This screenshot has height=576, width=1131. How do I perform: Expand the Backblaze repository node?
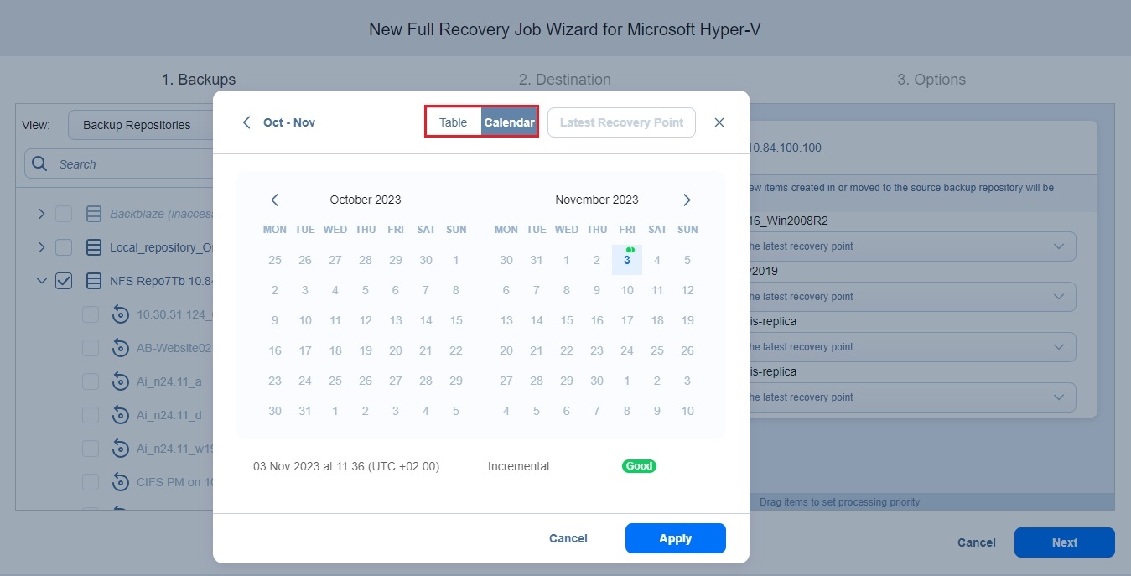[x=41, y=214]
